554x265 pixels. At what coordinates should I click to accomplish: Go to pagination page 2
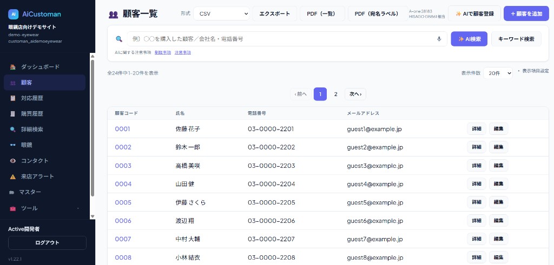[x=335, y=94]
